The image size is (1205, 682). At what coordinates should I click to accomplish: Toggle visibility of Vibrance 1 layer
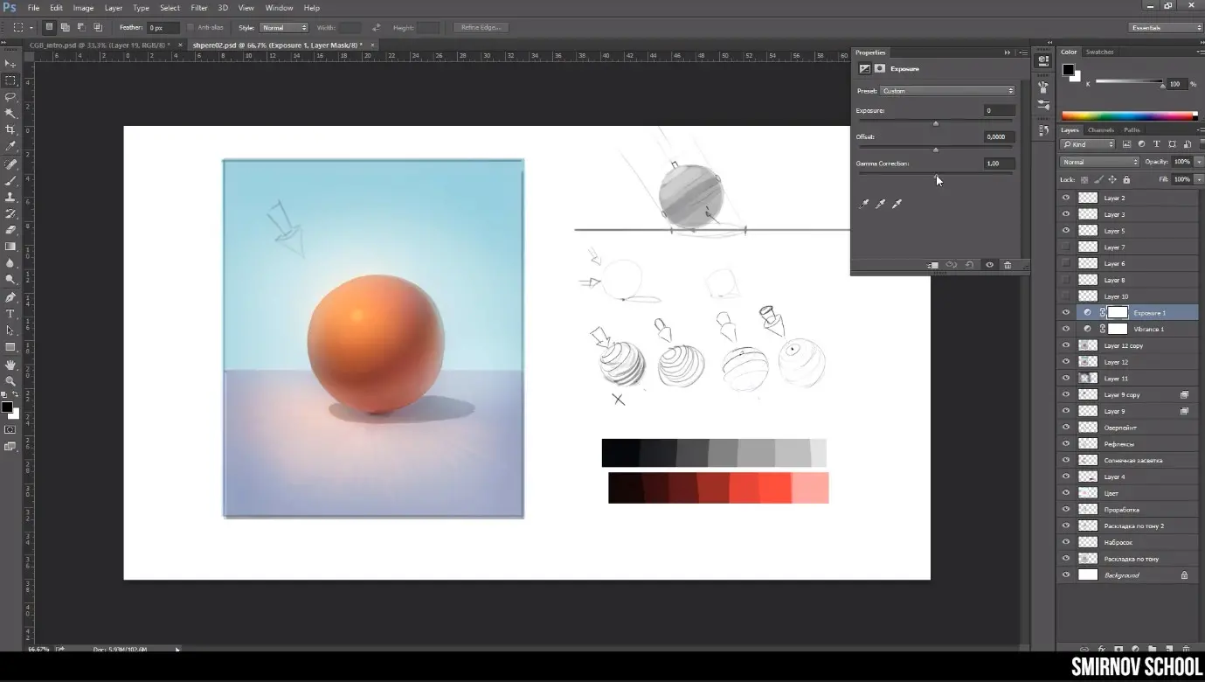click(x=1065, y=329)
